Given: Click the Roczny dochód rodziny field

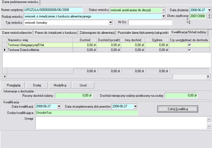Looking at the screenshot, I should click(74, 95).
